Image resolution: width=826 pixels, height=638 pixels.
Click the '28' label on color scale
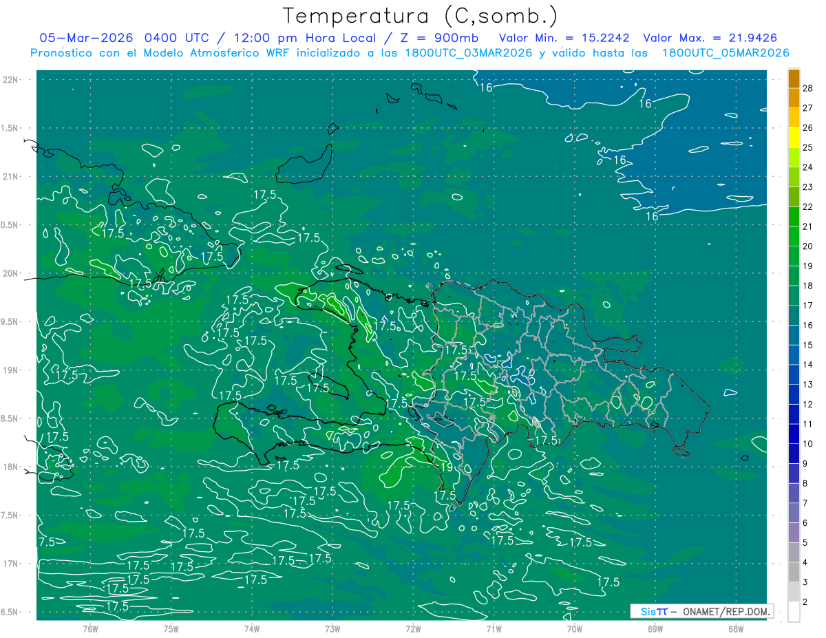tap(807, 88)
